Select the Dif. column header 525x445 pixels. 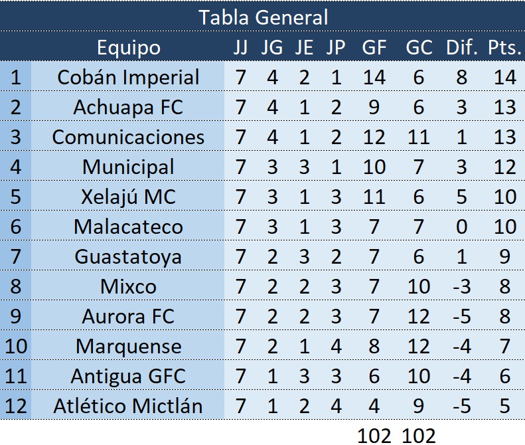pyautogui.click(x=461, y=47)
